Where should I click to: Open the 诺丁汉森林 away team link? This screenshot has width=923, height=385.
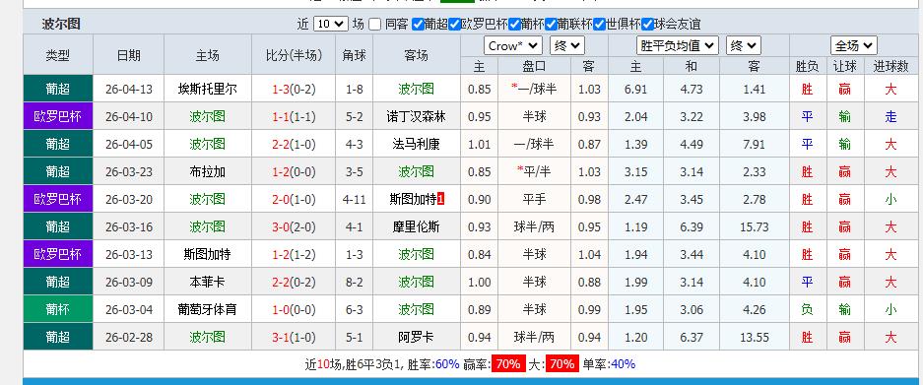point(416,117)
